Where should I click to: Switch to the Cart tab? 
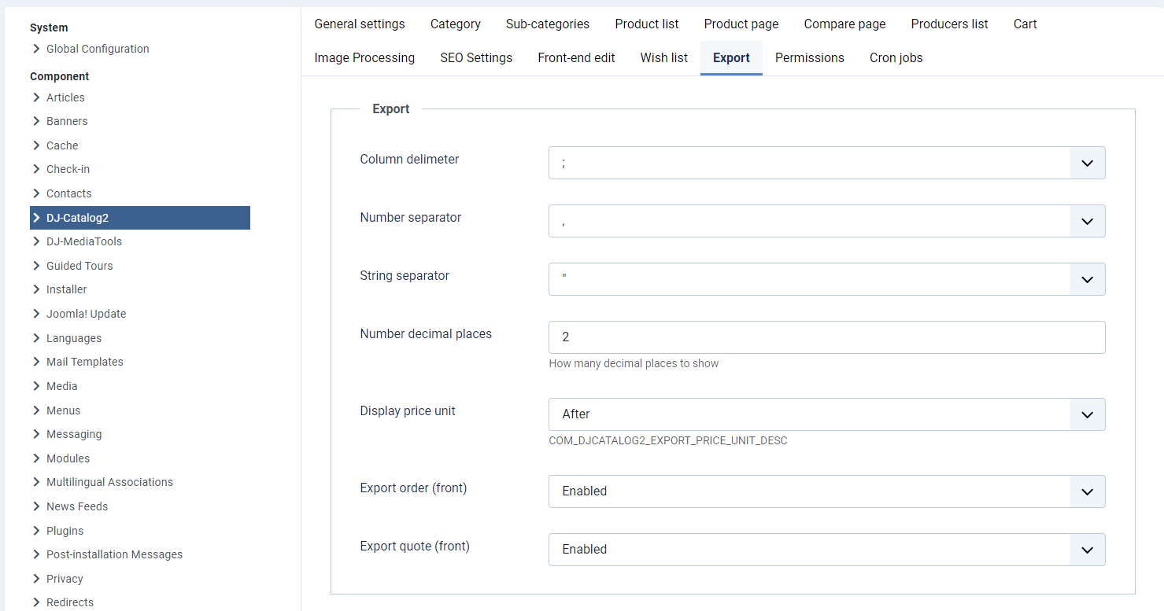(1025, 24)
